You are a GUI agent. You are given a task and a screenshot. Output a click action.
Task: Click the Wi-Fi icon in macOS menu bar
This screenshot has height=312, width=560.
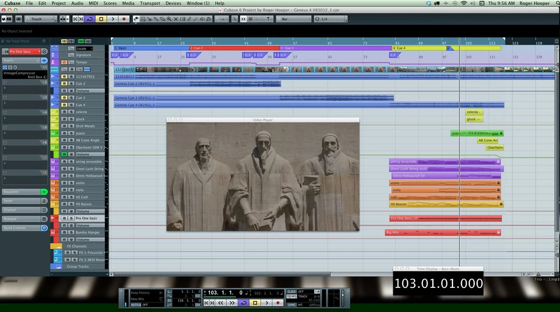464,3
